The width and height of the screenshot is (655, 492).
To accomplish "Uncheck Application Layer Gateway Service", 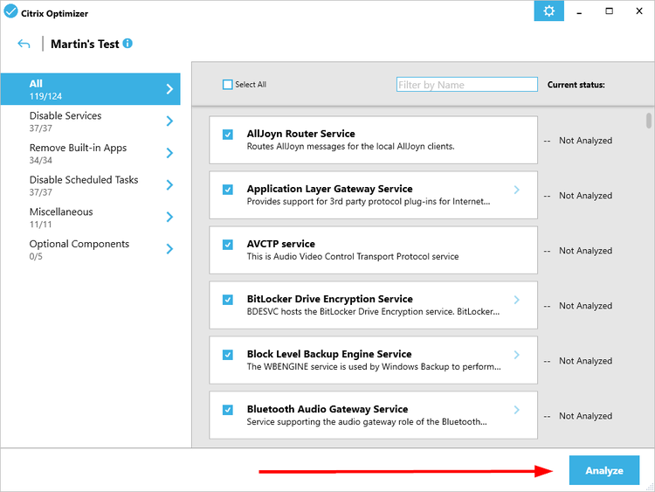I will point(228,190).
